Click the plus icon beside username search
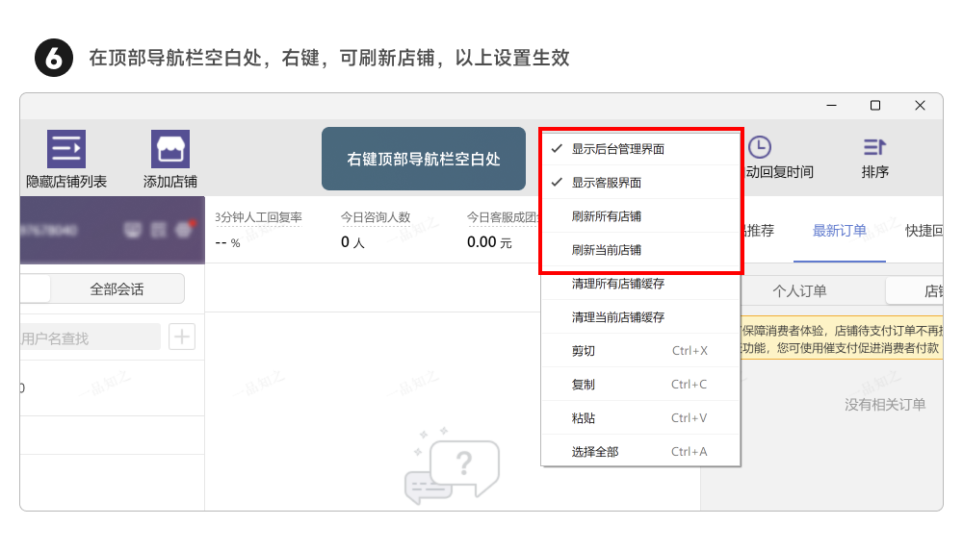This screenshot has width=963, height=550. pyautogui.click(x=182, y=337)
